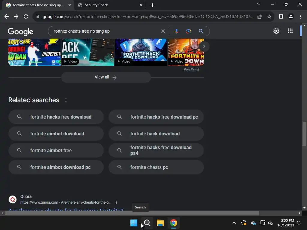Click the vertical page scrollbar thumb
Screen dimensions: 307x230
[304, 134]
